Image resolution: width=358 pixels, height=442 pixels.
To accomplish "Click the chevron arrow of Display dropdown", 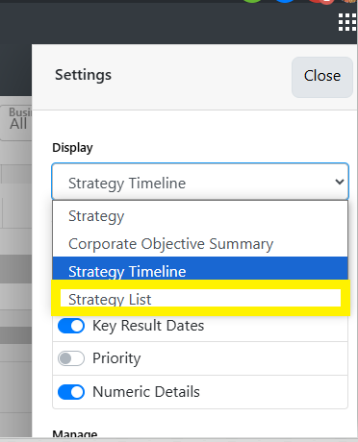I will pyautogui.click(x=339, y=182).
